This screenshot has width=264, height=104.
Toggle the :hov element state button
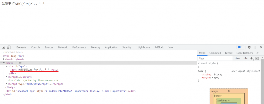click(x=237, y=58)
